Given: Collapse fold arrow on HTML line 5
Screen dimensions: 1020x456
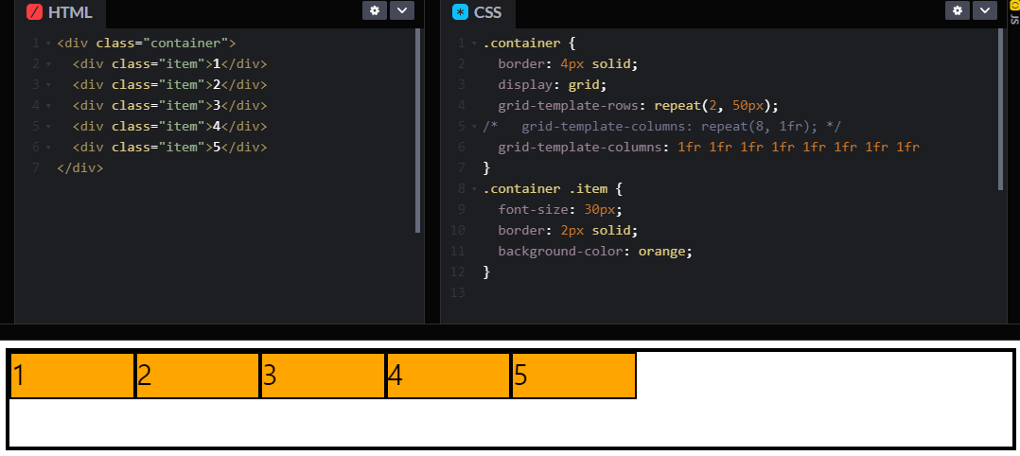Looking at the screenshot, I should (48, 127).
